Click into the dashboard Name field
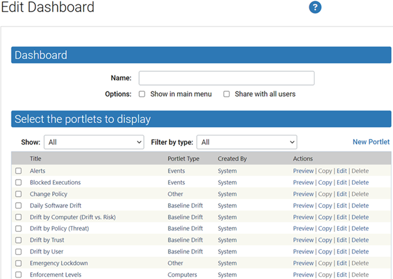This screenshot has width=393, height=279. pyautogui.click(x=226, y=78)
